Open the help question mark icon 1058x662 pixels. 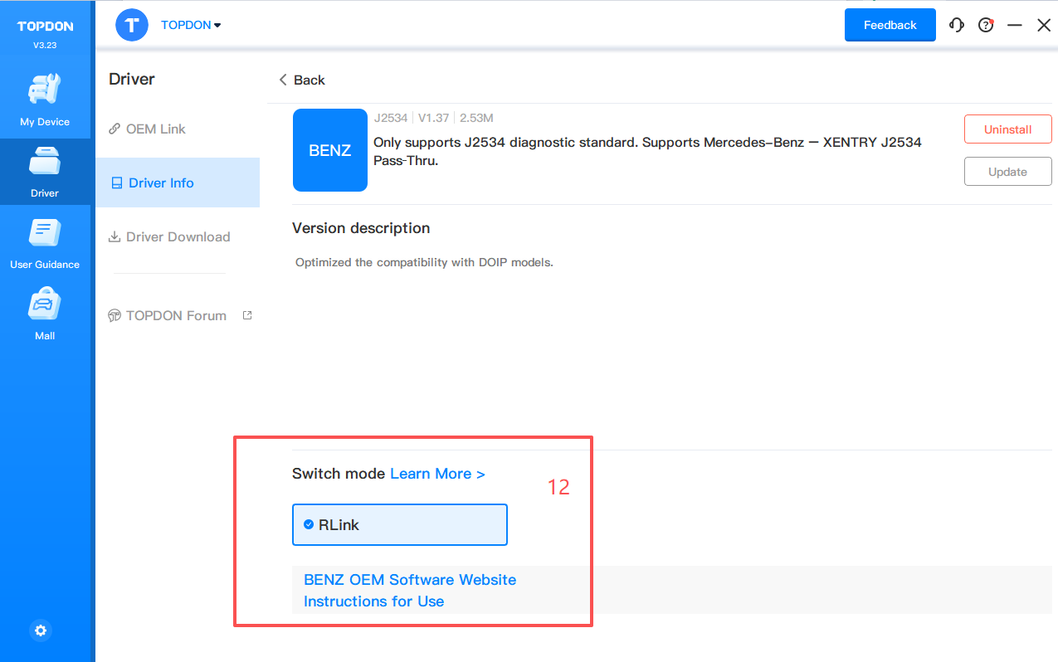[x=986, y=25]
